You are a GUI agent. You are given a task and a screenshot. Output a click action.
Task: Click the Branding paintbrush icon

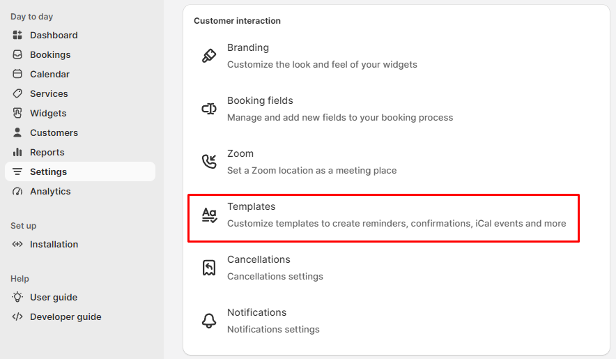coord(209,56)
